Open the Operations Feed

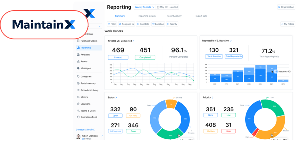pyautogui.click(x=89, y=117)
